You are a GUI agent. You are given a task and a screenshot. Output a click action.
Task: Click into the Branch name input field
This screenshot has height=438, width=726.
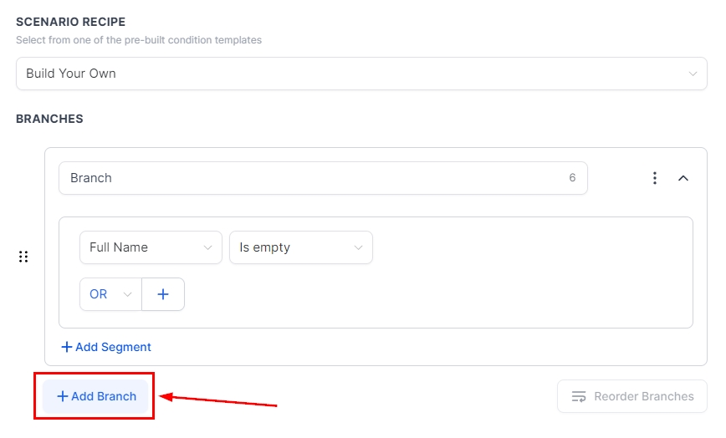[x=309, y=178]
